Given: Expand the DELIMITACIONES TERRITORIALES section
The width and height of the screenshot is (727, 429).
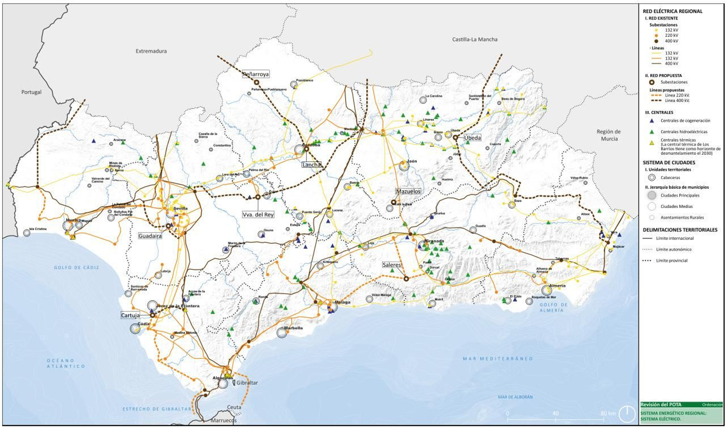Looking at the screenshot, I should (679, 229).
